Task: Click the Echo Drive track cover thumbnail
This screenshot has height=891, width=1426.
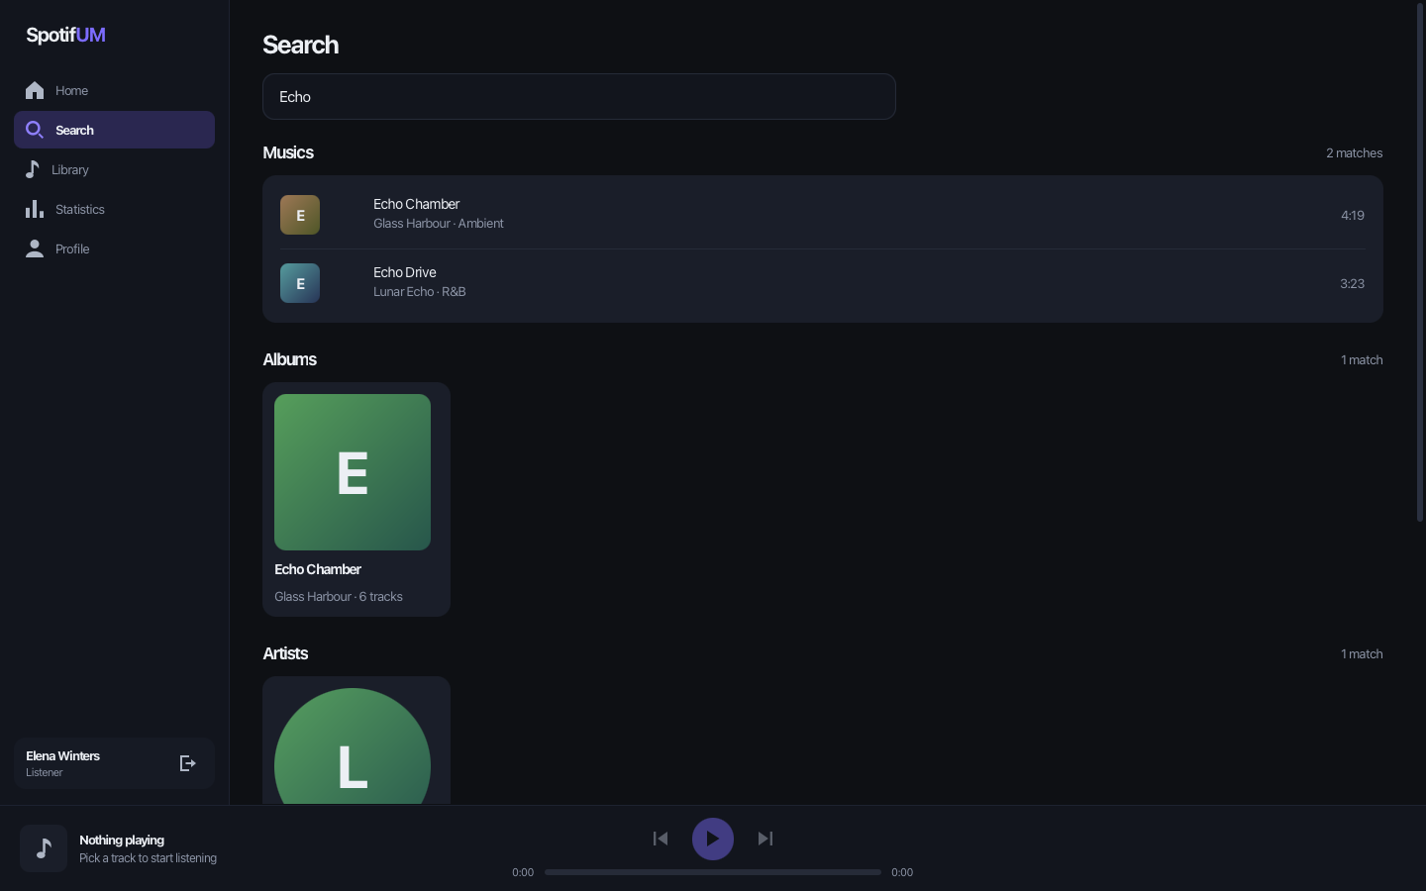Action: pos(300,283)
